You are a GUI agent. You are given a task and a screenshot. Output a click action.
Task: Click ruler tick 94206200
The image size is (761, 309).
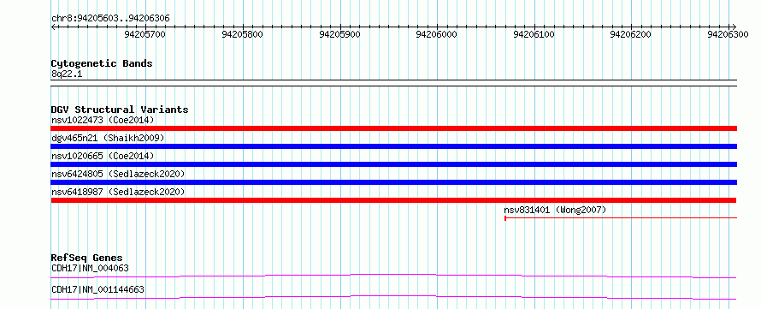(631, 34)
